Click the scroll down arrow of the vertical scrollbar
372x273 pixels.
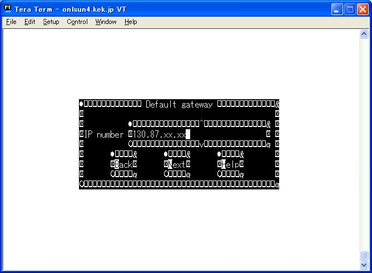(x=364, y=265)
